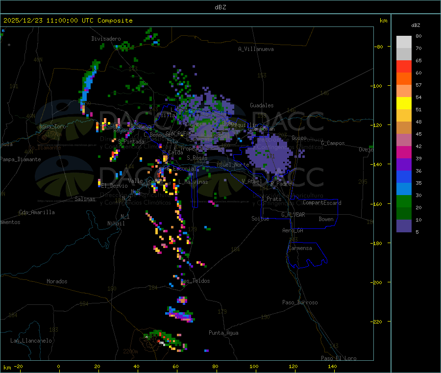Click the 'S_Pintada' map label
The image size is (441, 373).
[131, 142]
